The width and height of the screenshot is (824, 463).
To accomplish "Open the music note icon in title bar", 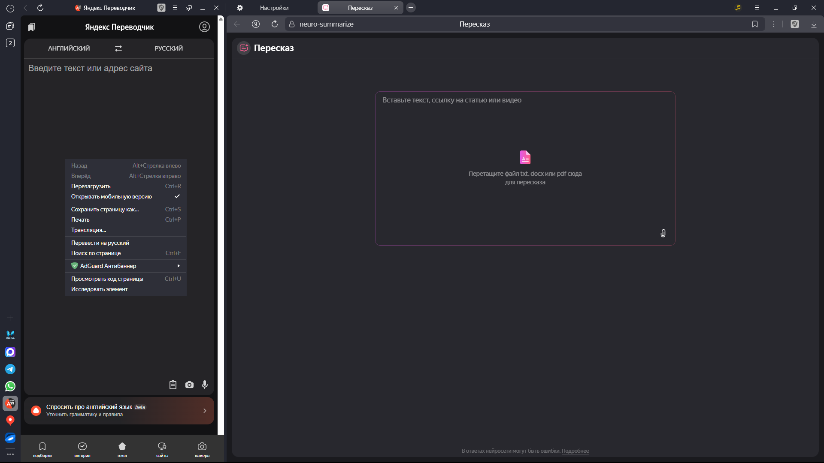I will [738, 8].
